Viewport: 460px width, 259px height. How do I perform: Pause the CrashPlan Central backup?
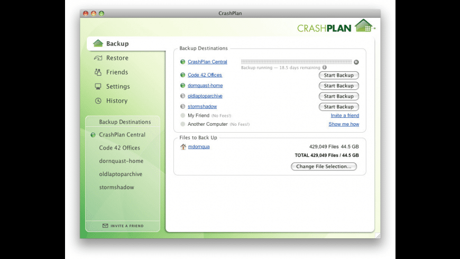pyautogui.click(x=356, y=62)
